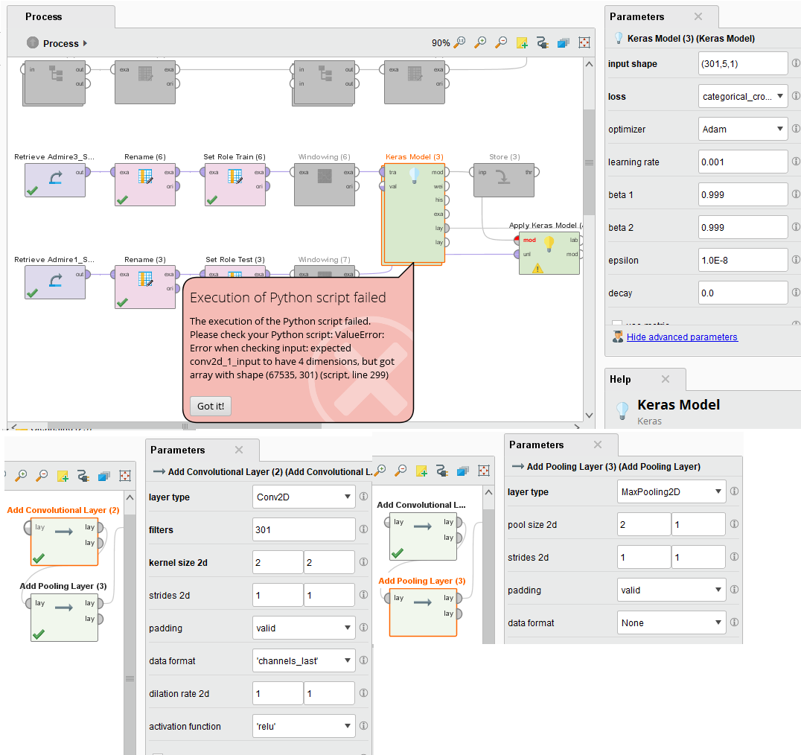This screenshot has width=801, height=755.
Task: Click the input shape field (301,5,1)
Action: 743,63
